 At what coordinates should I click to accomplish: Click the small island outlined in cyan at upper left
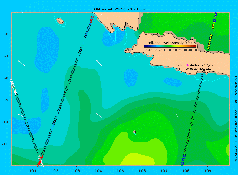(60, 21)
